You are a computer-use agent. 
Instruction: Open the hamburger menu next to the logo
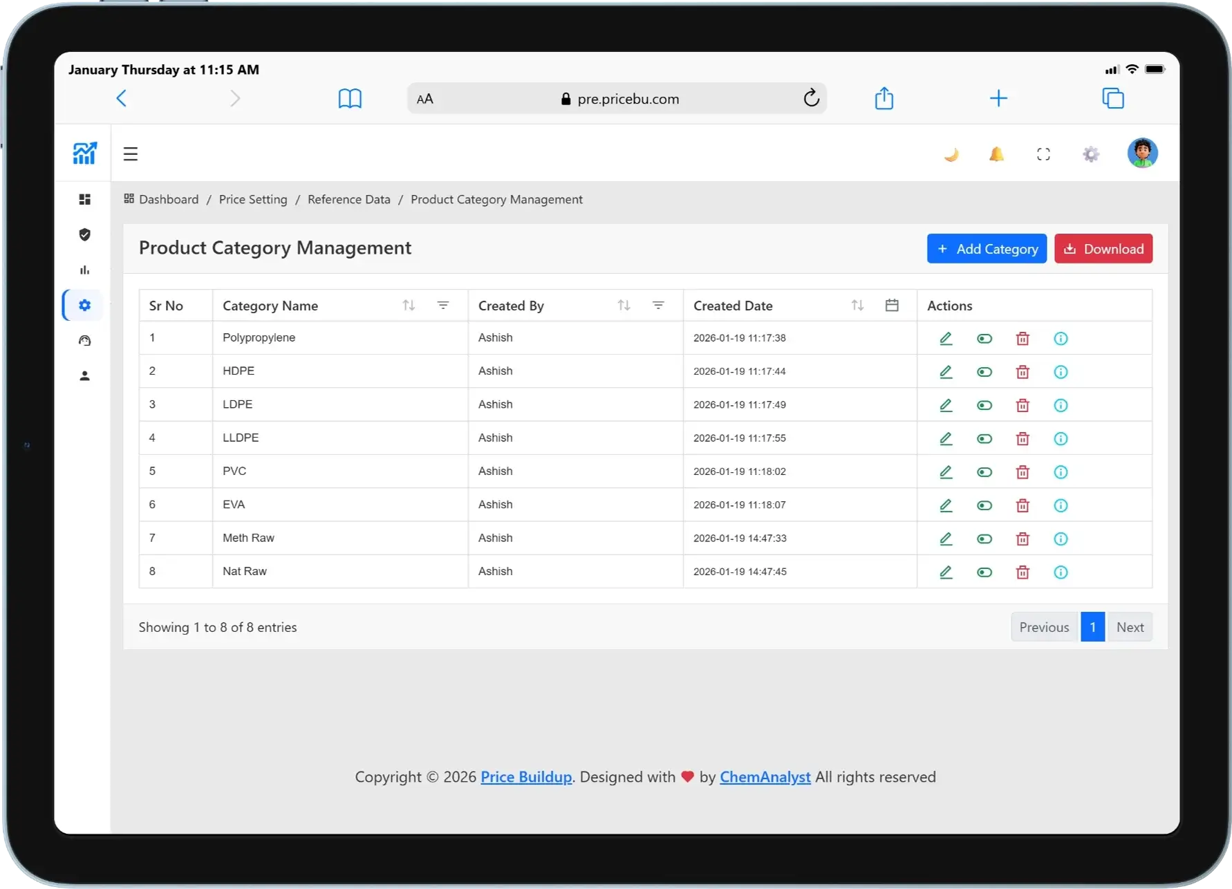point(131,153)
